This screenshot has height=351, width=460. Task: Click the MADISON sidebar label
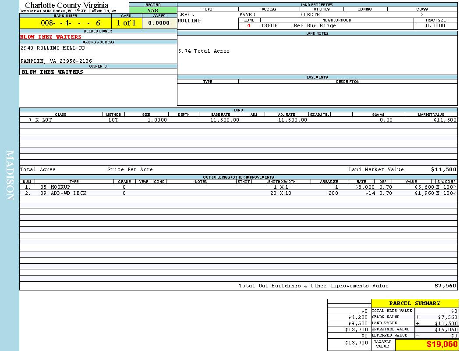pos(10,175)
